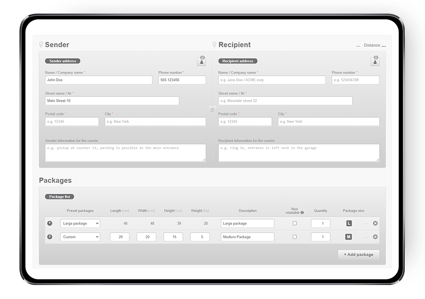This screenshot has width=425, height=299.
Task: Click the number 1 package row badge
Action: (50, 223)
